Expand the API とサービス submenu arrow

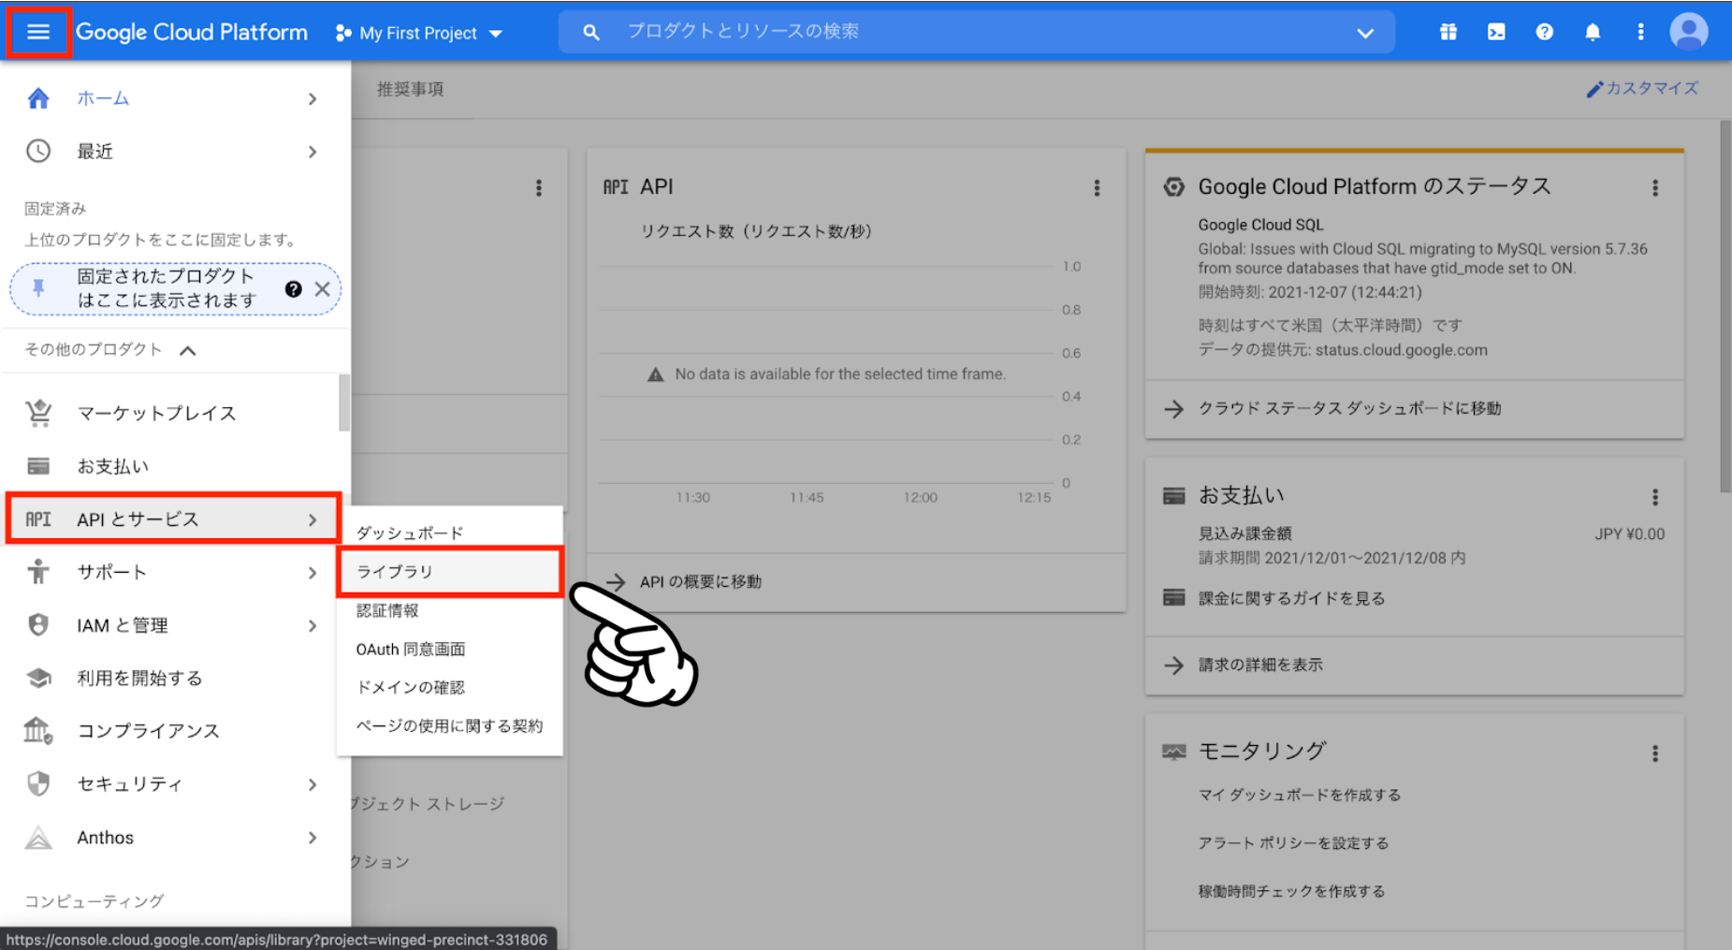[x=313, y=519]
